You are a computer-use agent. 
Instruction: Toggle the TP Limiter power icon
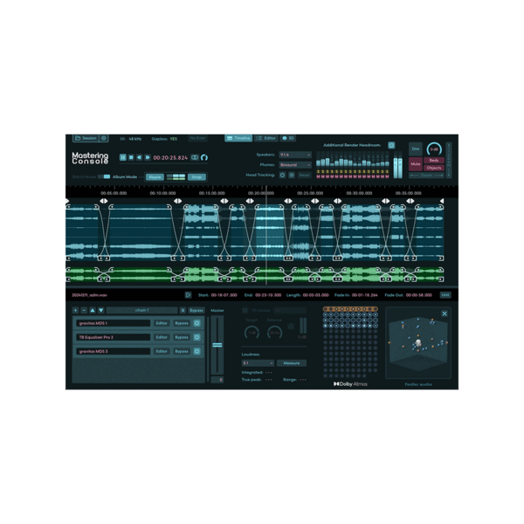pos(245,310)
